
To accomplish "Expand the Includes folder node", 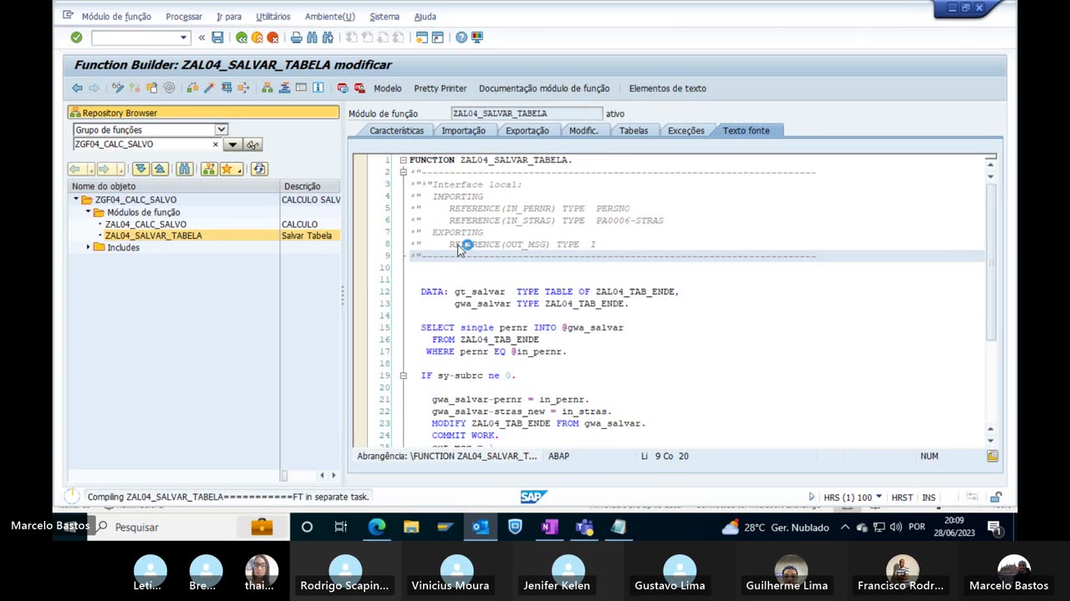I will (88, 247).
